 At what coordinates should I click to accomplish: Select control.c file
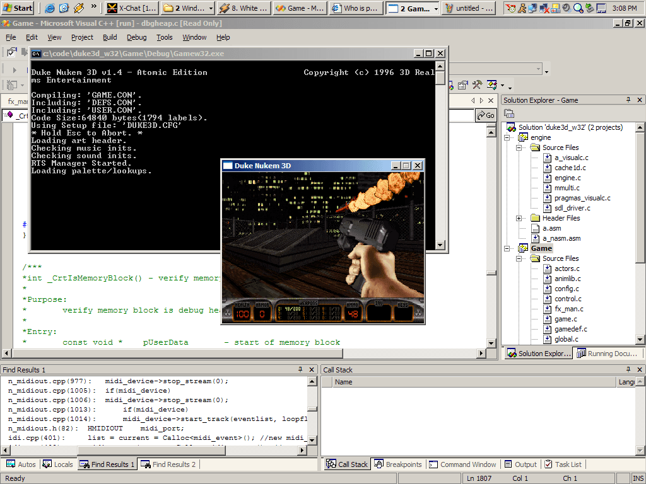pos(568,299)
